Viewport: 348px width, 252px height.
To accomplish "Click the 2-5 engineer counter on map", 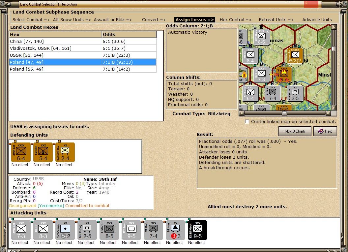I will click(295, 94).
